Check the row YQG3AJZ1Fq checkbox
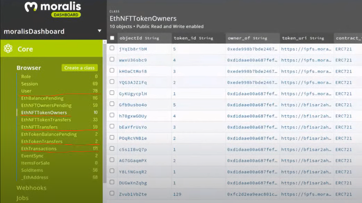Viewport: 362px width, 203px height. coord(112,82)
